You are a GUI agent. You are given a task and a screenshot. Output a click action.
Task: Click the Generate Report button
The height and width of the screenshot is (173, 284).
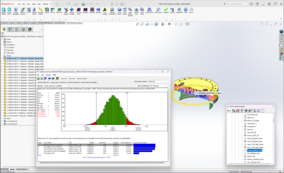[x=82, y=78]
